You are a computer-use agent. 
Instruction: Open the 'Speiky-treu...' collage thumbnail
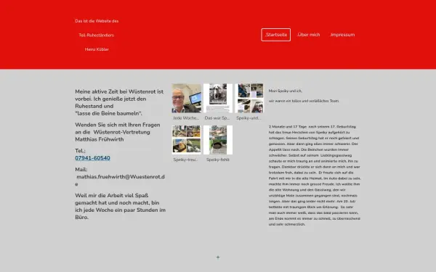pos(186,140)
